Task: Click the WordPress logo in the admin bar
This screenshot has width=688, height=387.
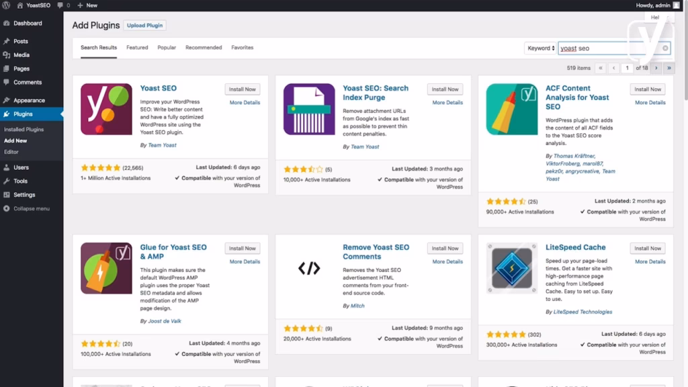Action: click(7, 5)
